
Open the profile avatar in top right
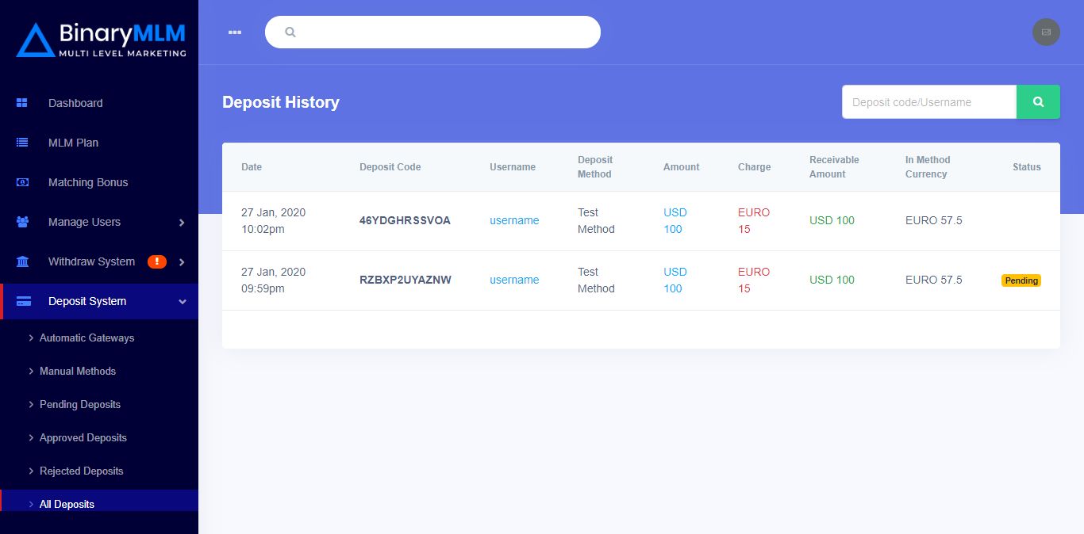pyautogui.click(x=1046, y=32)
